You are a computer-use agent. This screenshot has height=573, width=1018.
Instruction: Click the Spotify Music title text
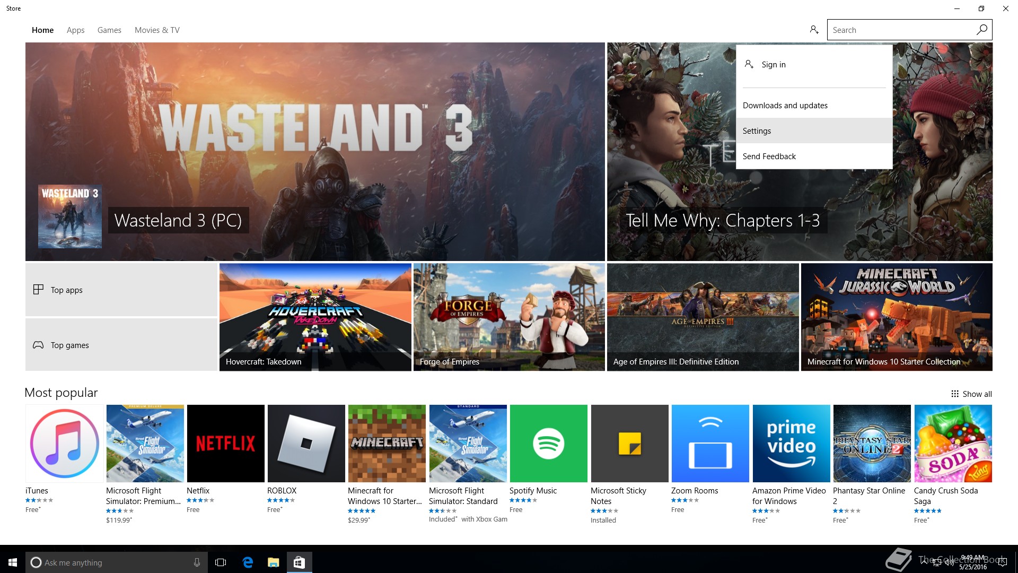tap(533, 491)
